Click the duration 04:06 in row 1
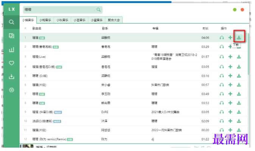The width and height of the screenshot is (255, 151). [205, 38]
